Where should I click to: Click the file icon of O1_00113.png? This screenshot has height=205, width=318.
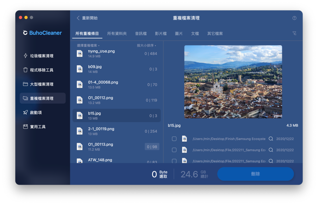coord(80,147)
